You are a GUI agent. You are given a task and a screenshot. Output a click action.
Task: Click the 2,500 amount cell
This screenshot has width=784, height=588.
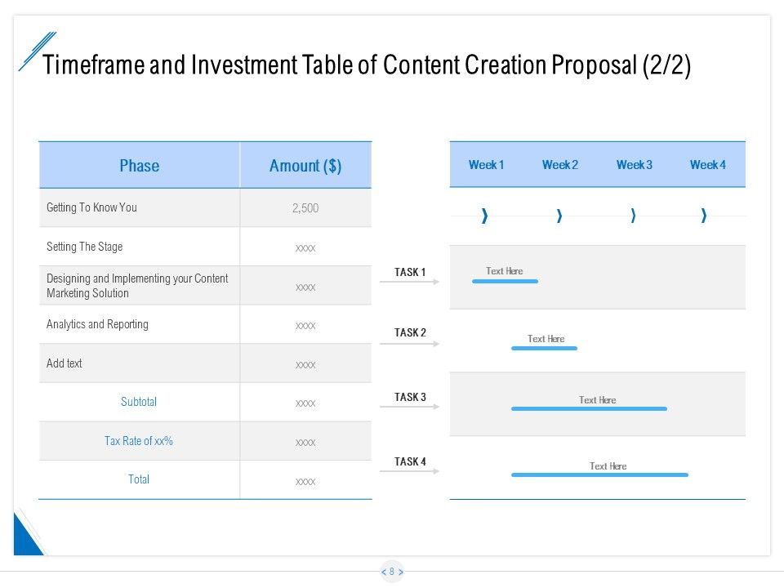(x=305, y=208)
